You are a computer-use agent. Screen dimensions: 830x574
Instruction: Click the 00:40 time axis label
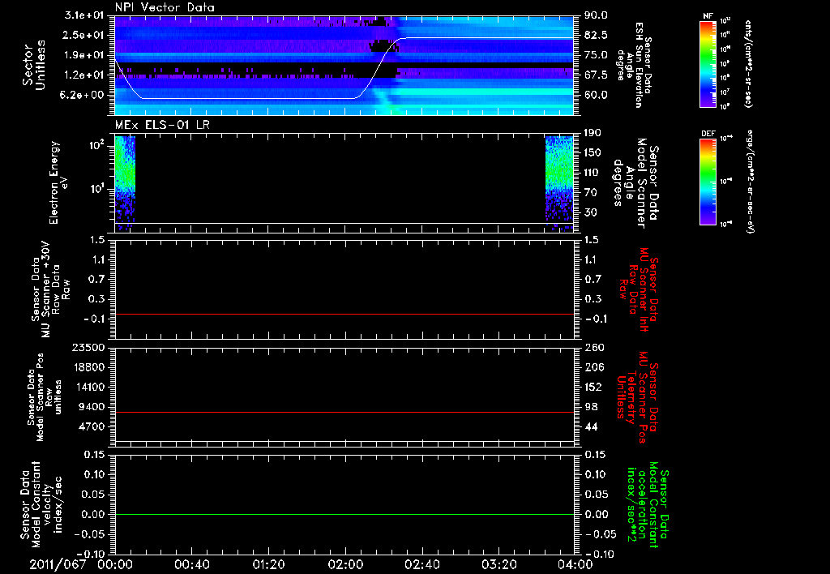click(x=191, y=564)
